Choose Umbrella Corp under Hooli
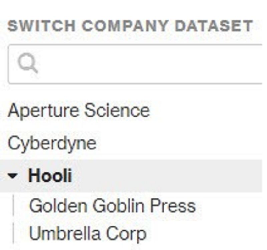The width and height of the screenshot is (267, 250). (88, 234)
